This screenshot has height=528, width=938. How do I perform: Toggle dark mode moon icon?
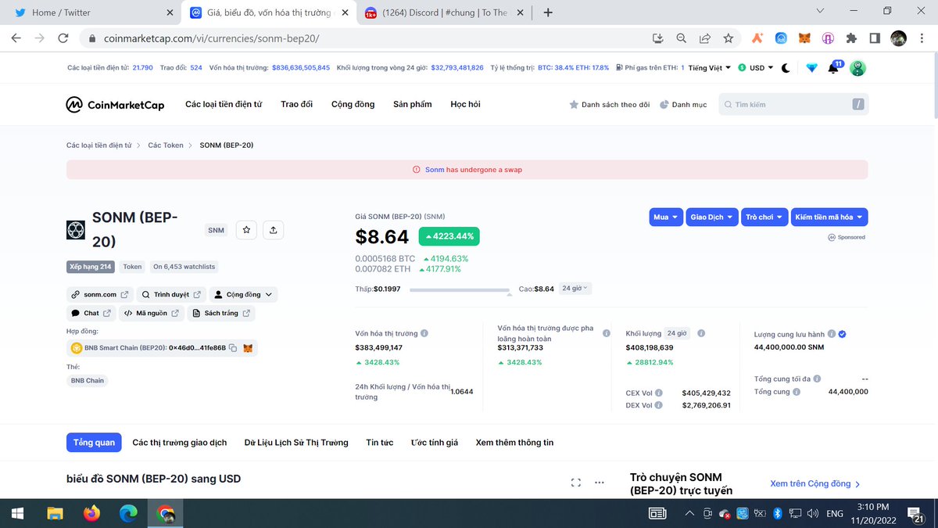tap(786, 68)
